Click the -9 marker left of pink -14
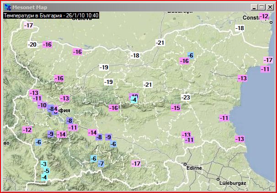The height and width of the screenshot is (193, 277). 51,134
